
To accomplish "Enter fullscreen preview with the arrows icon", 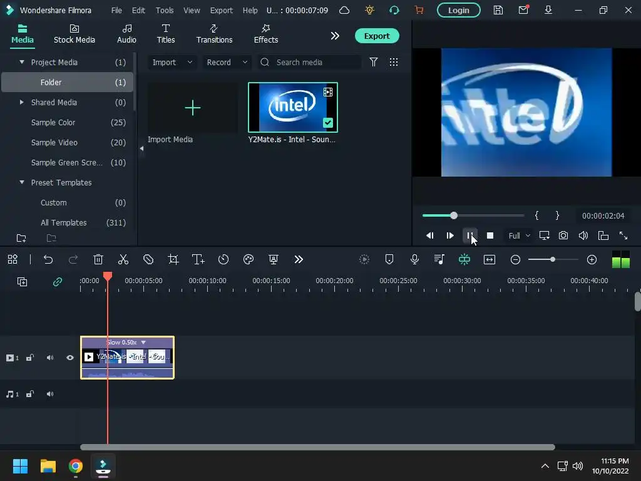I will 623,235.
